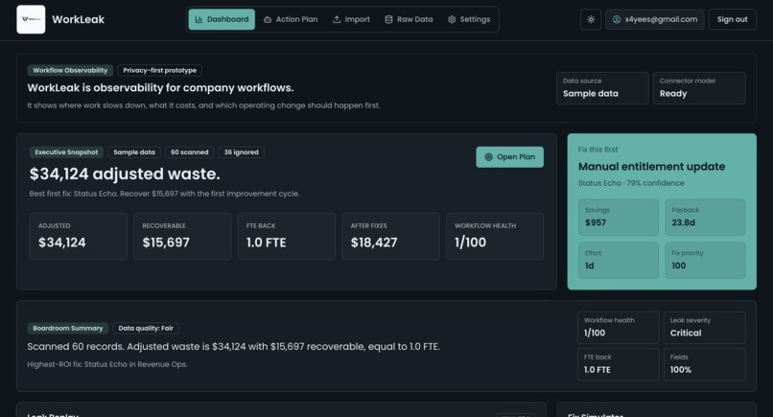The image size is (773, 417).
Task: Click the Manual entitlement update title
Action: tap(651, 167)
